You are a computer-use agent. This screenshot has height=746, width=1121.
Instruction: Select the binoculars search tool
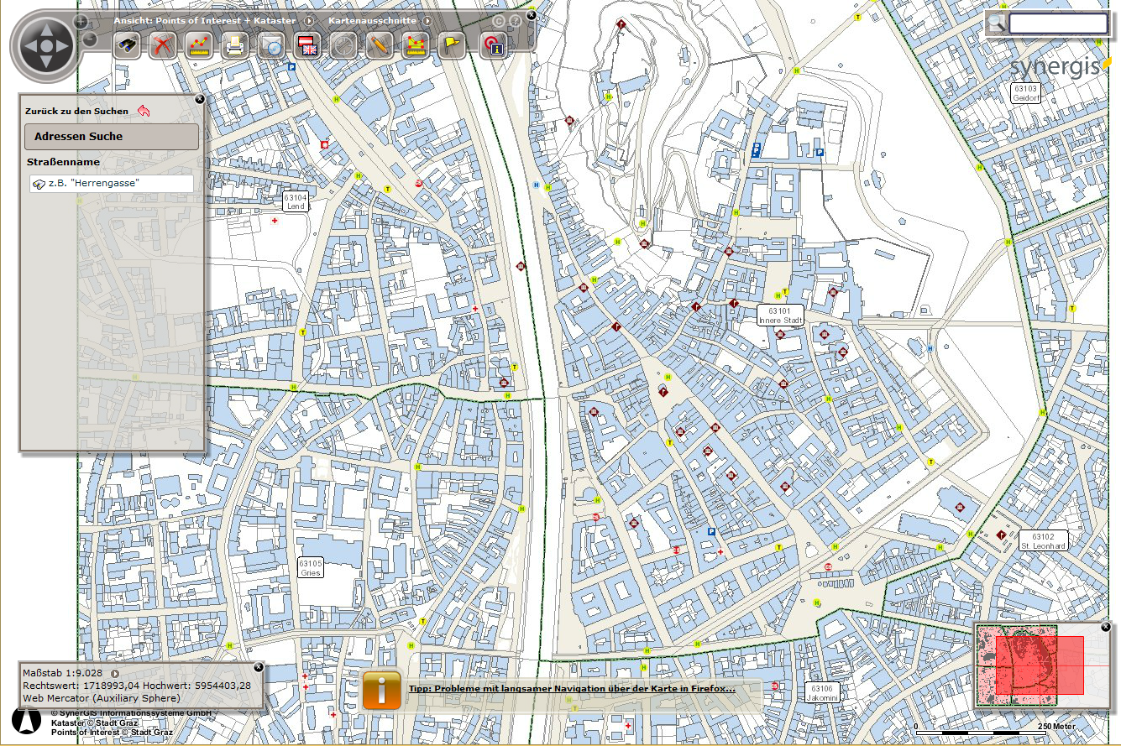(x=127, y=46)
